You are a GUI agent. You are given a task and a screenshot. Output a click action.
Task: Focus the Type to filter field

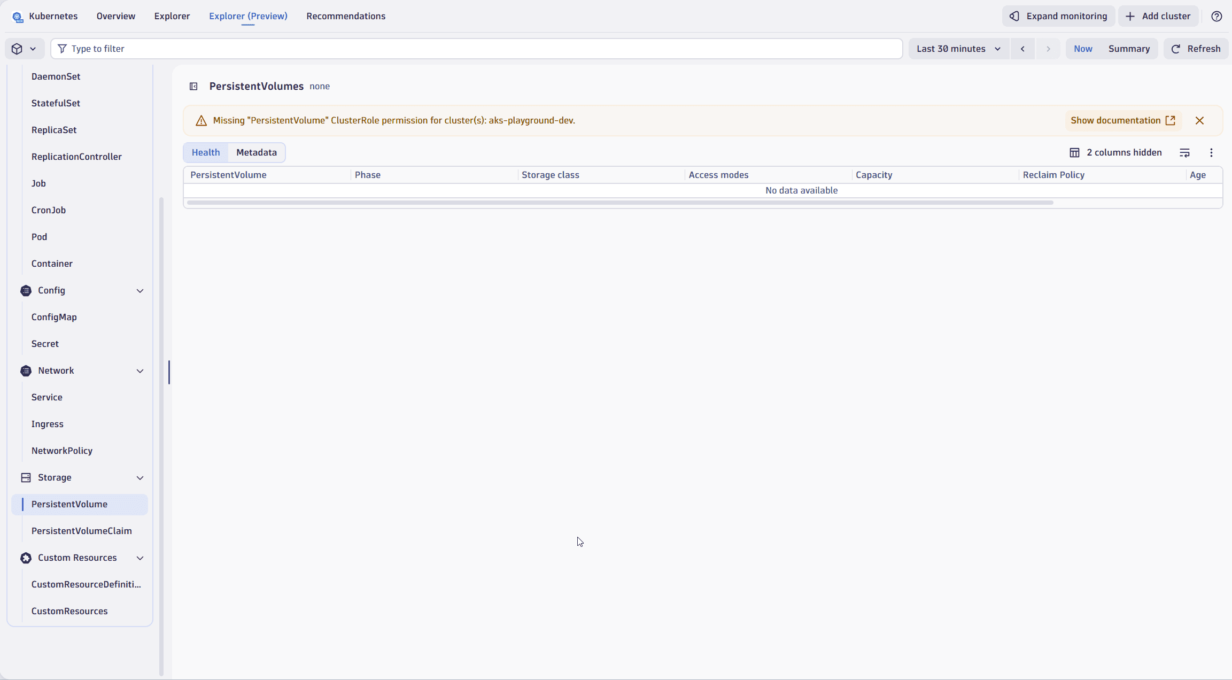[476, 49]
